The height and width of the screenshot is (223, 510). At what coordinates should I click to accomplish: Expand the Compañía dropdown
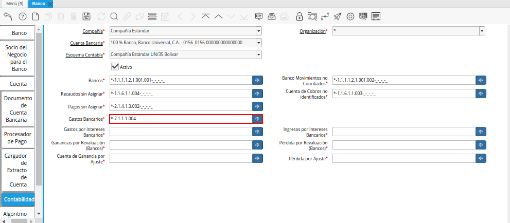[x=258, y=31]
